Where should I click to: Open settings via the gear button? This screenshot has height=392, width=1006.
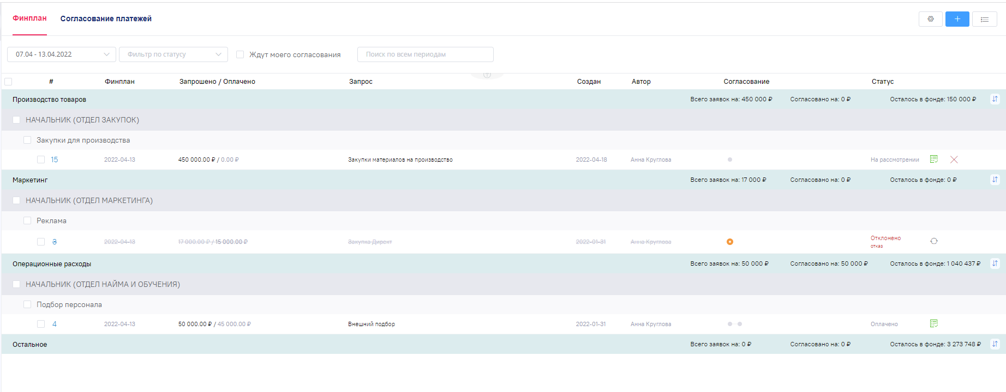[930, 19]
